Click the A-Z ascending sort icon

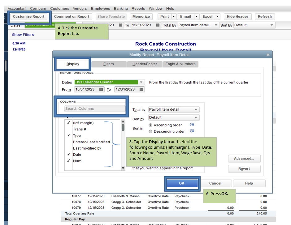pyautogui.click(x=192, y=125)
